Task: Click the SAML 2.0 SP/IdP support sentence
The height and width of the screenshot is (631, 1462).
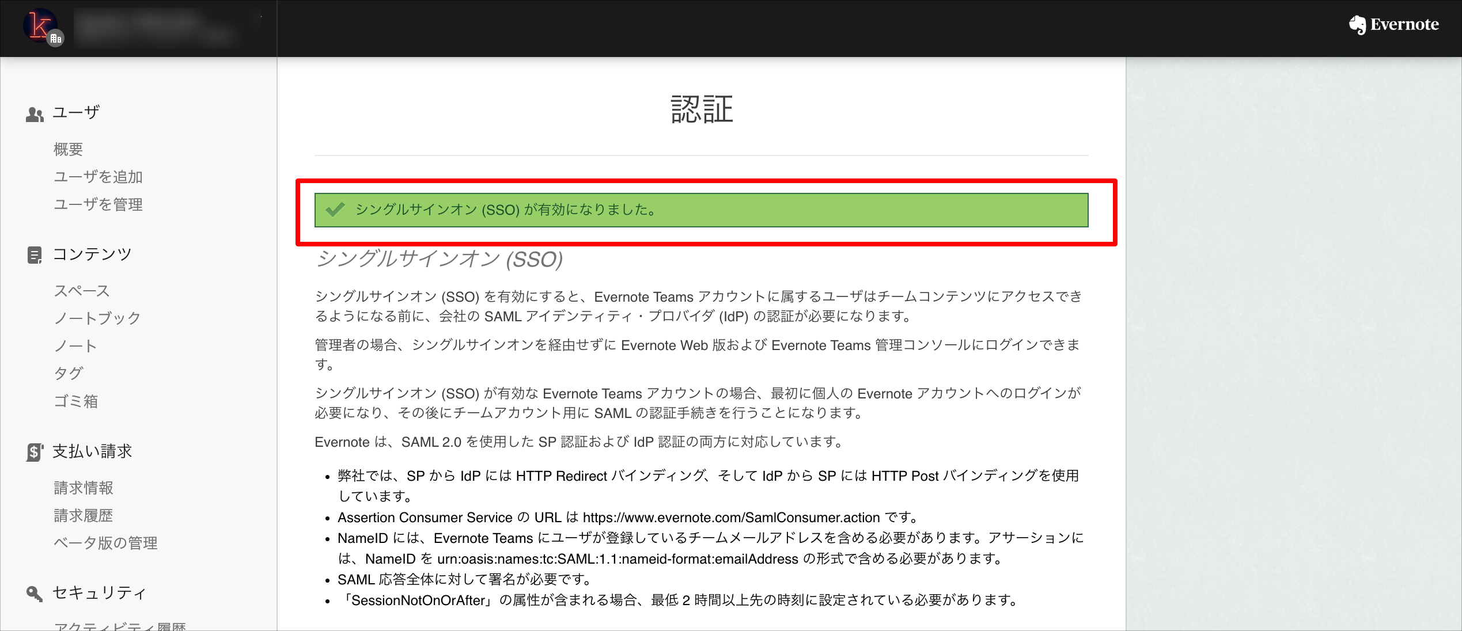Action: tap(579, 442)
